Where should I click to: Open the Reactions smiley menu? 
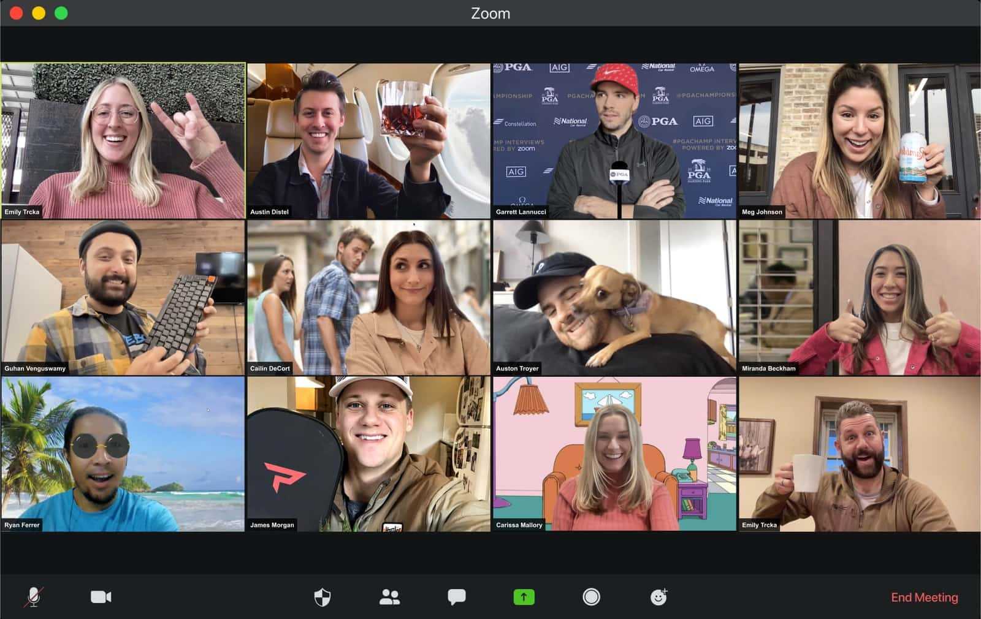[659, 596]
